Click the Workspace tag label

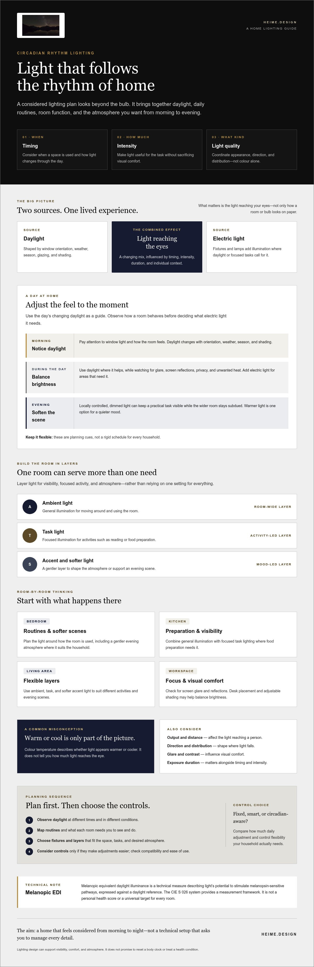tap(181, 671)
